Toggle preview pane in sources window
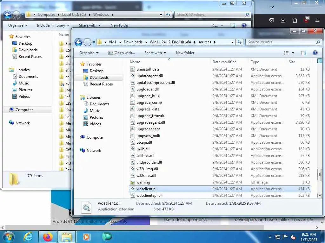 [x=304, y=53]
